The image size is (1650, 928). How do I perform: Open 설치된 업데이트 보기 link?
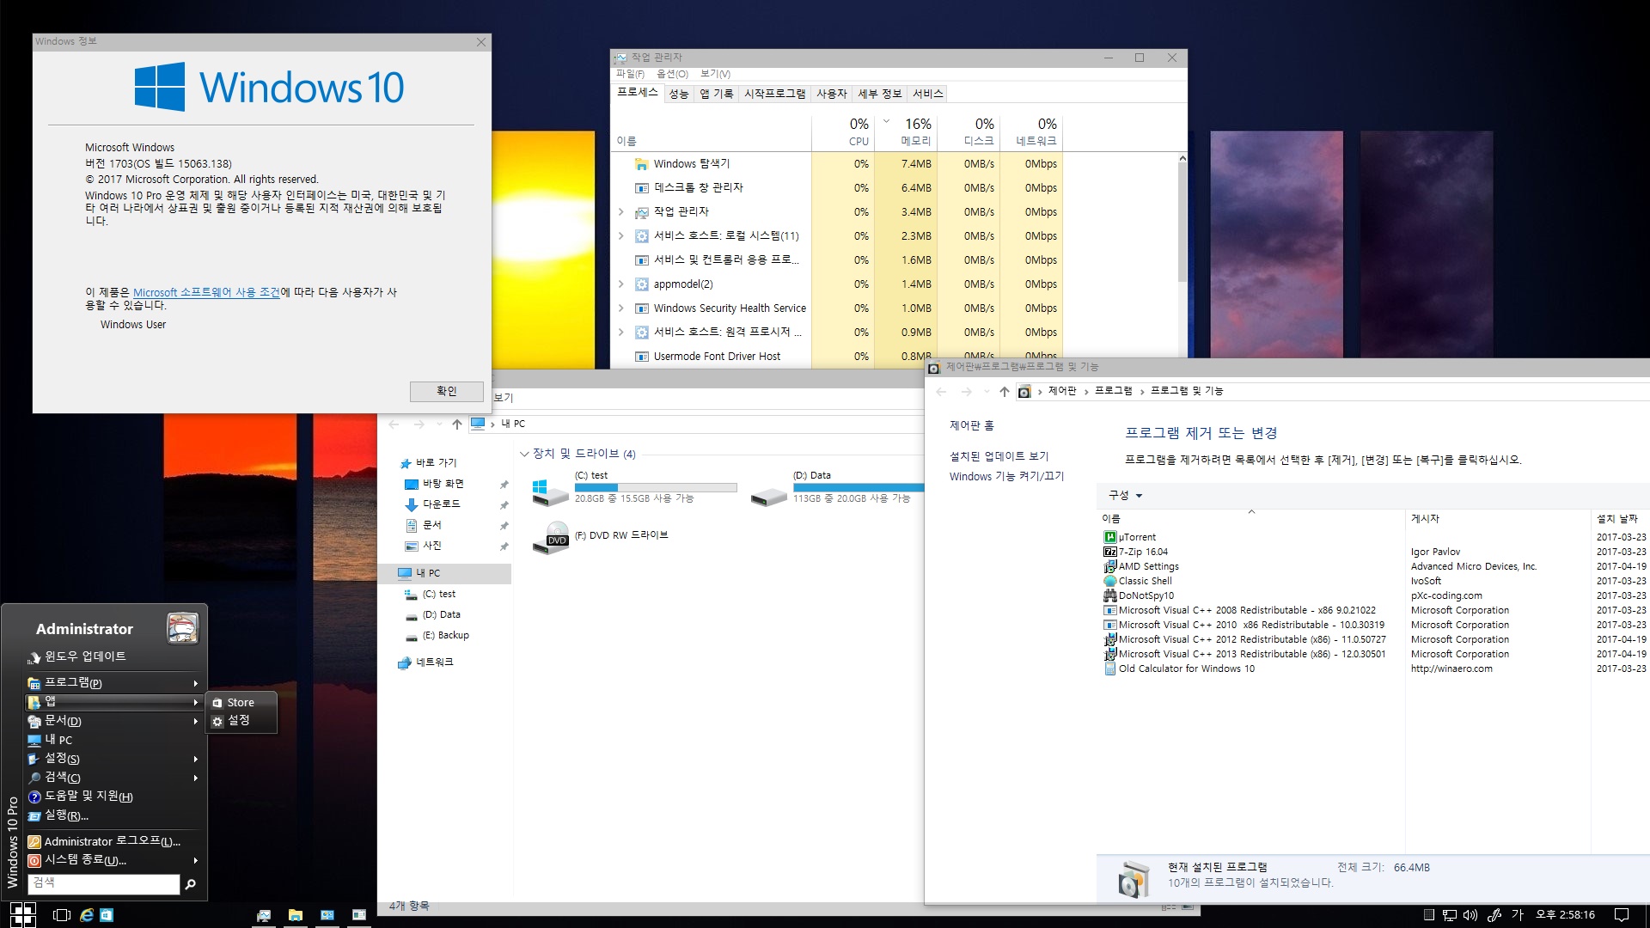[999, 456]
